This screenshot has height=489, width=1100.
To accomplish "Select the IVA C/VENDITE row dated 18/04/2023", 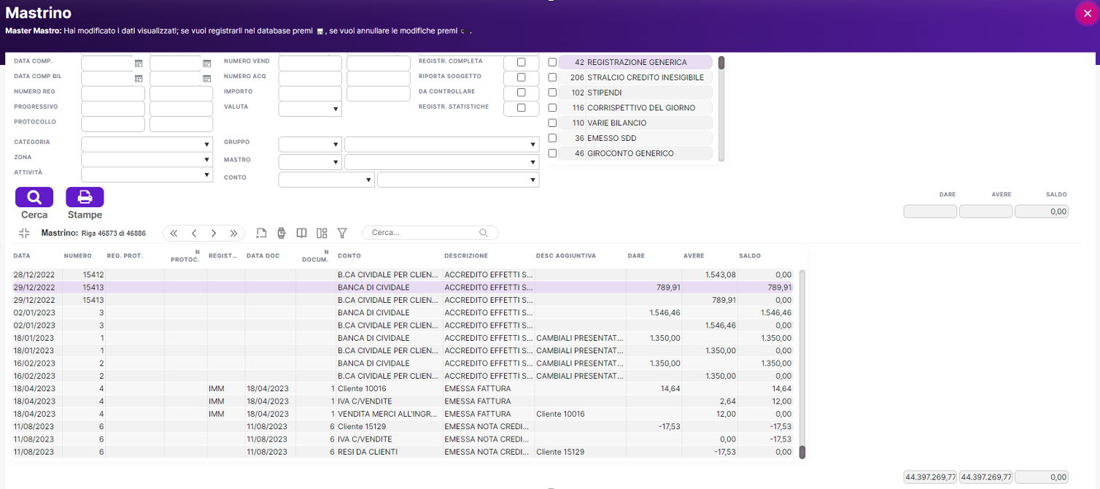I will coord(403,401).
